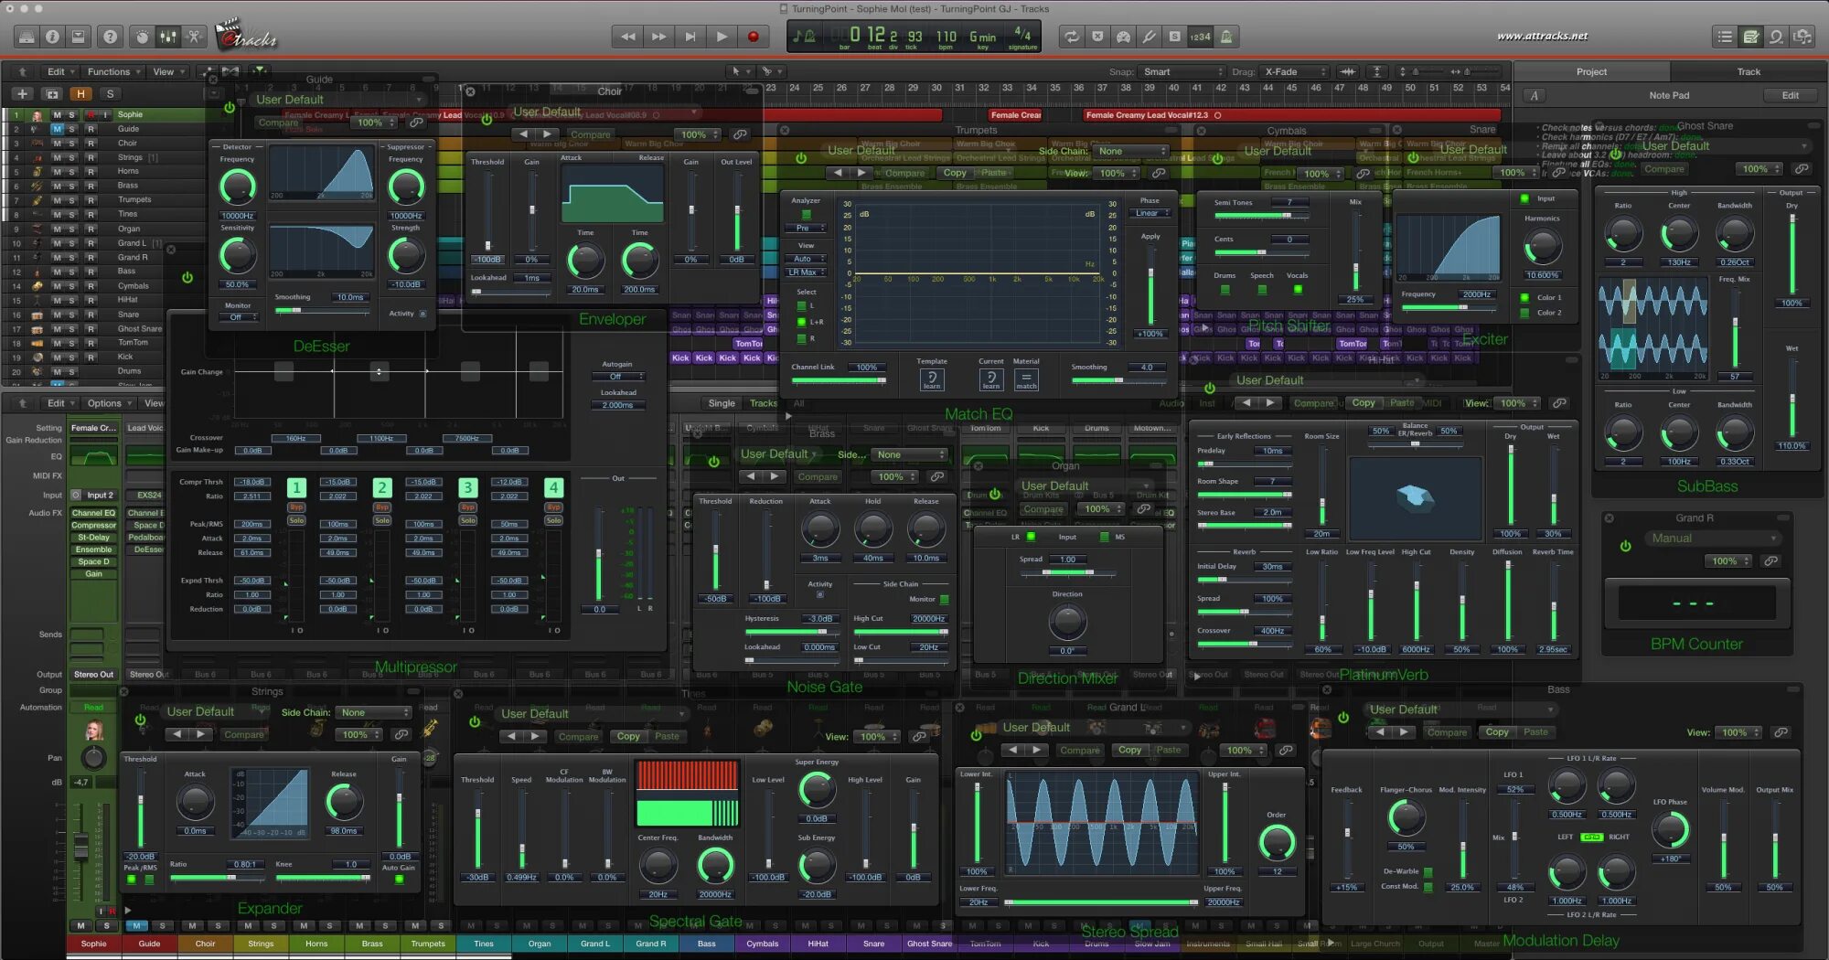Click the tempo value 110 bpm in the LCD
This screenshot has height=960, width=1829.
947,37
